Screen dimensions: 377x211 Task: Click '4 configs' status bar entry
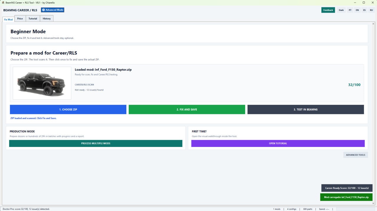[292, 209]
